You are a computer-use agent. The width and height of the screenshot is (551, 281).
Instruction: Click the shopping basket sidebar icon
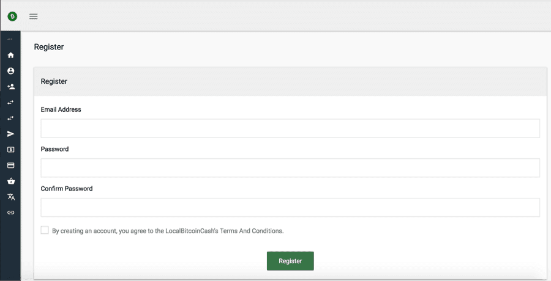(10, 181)
